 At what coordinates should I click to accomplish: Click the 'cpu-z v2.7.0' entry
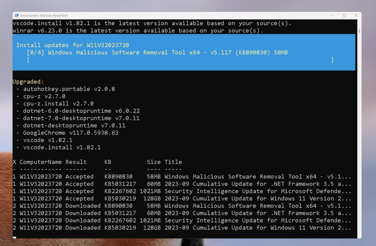[x=44, y=96]
